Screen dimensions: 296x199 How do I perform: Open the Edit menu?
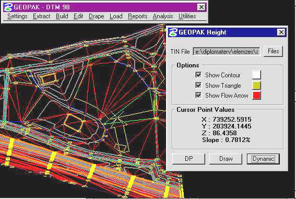pos(78,16)
